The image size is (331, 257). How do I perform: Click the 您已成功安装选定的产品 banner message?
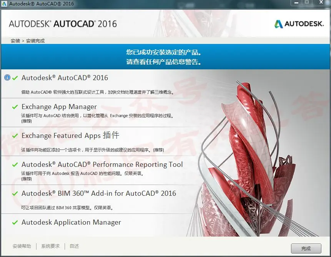click(x=164, y=52)
